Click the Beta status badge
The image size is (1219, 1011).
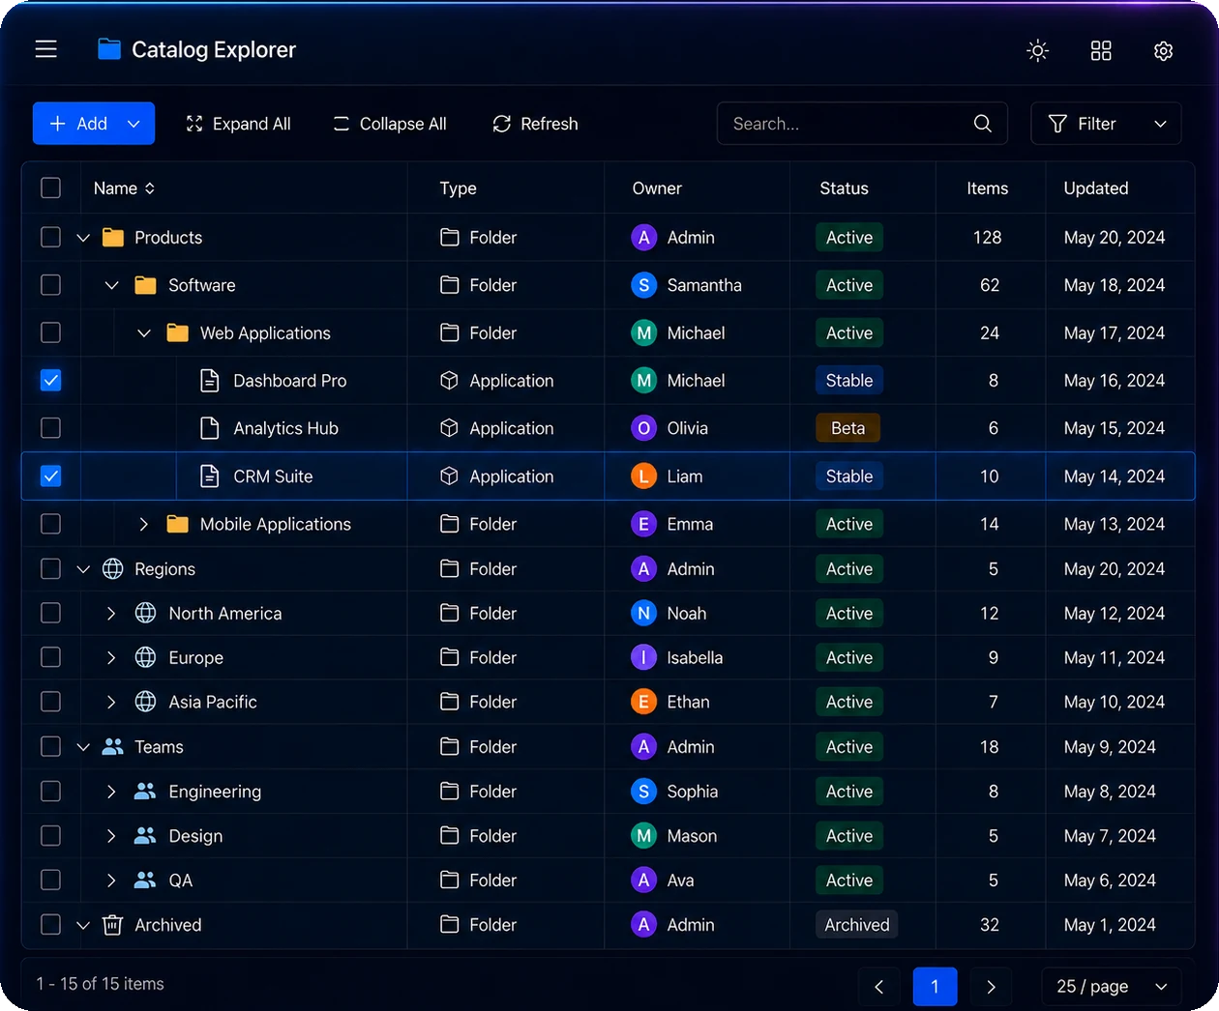pyautogui.click(x=848, y=428)
